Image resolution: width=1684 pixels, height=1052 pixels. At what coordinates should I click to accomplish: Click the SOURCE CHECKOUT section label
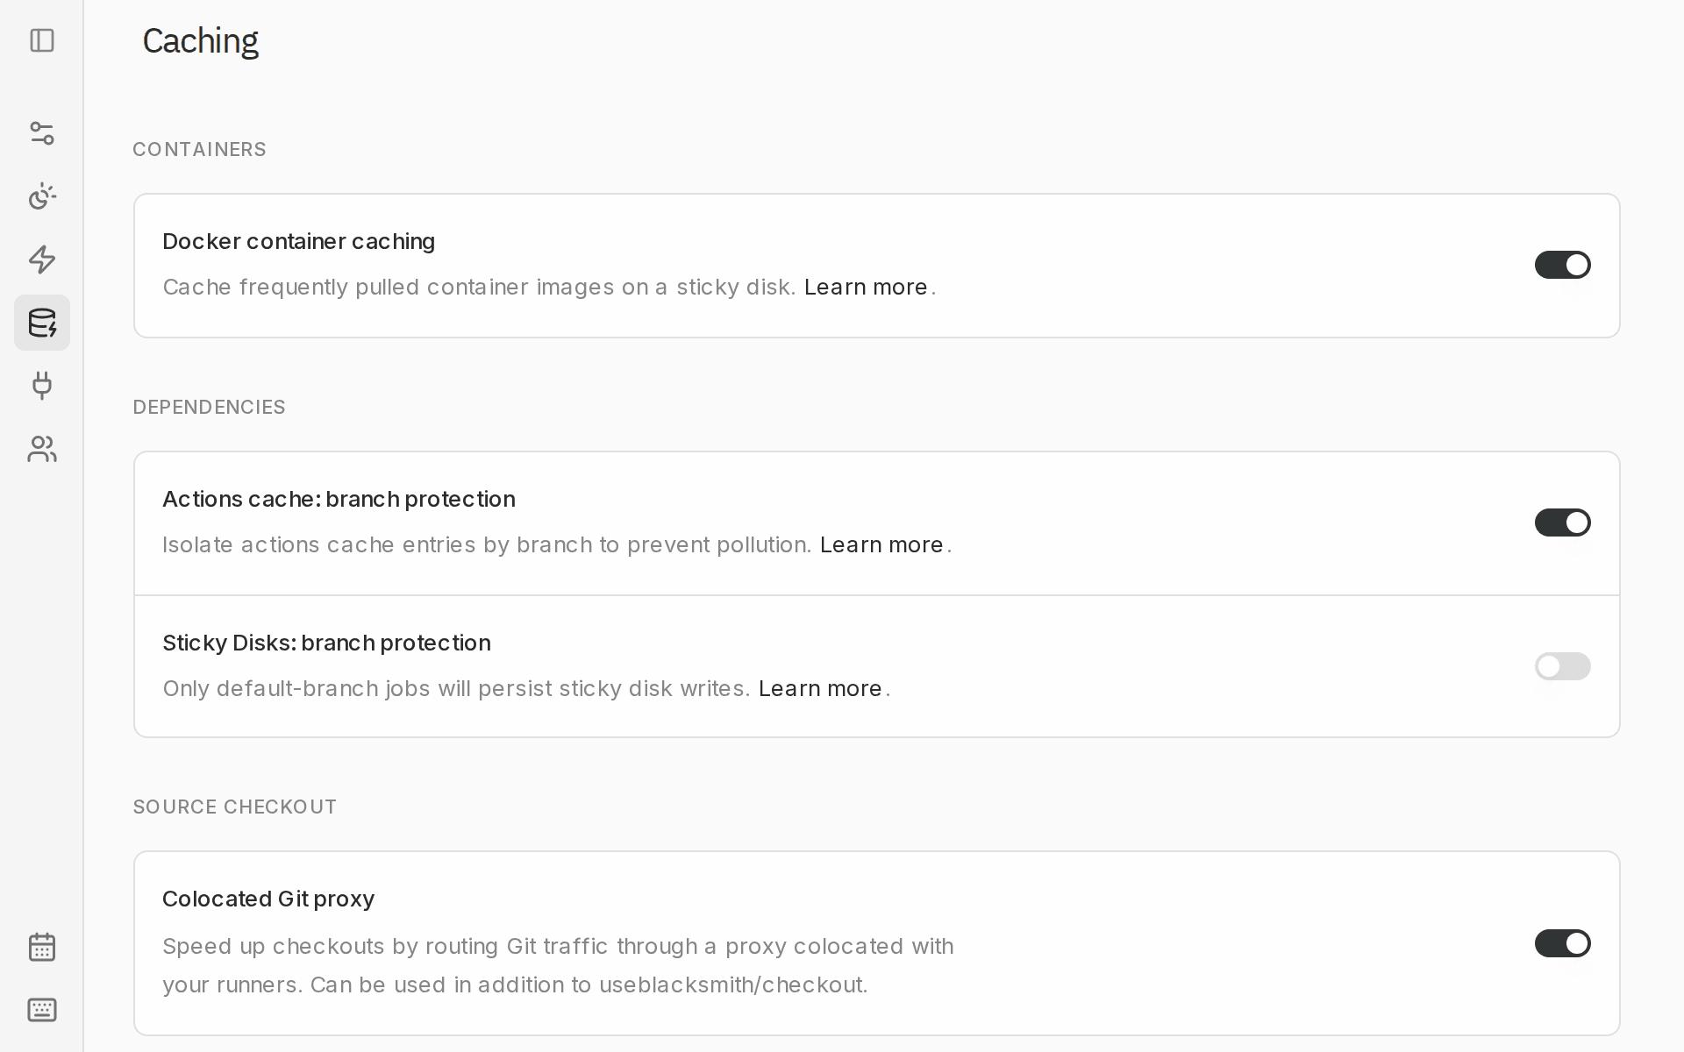click(x=234, y=807)
